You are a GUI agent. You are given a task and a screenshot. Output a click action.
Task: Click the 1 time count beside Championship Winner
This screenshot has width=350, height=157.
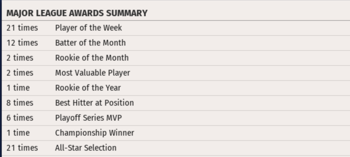coord(18,133)
